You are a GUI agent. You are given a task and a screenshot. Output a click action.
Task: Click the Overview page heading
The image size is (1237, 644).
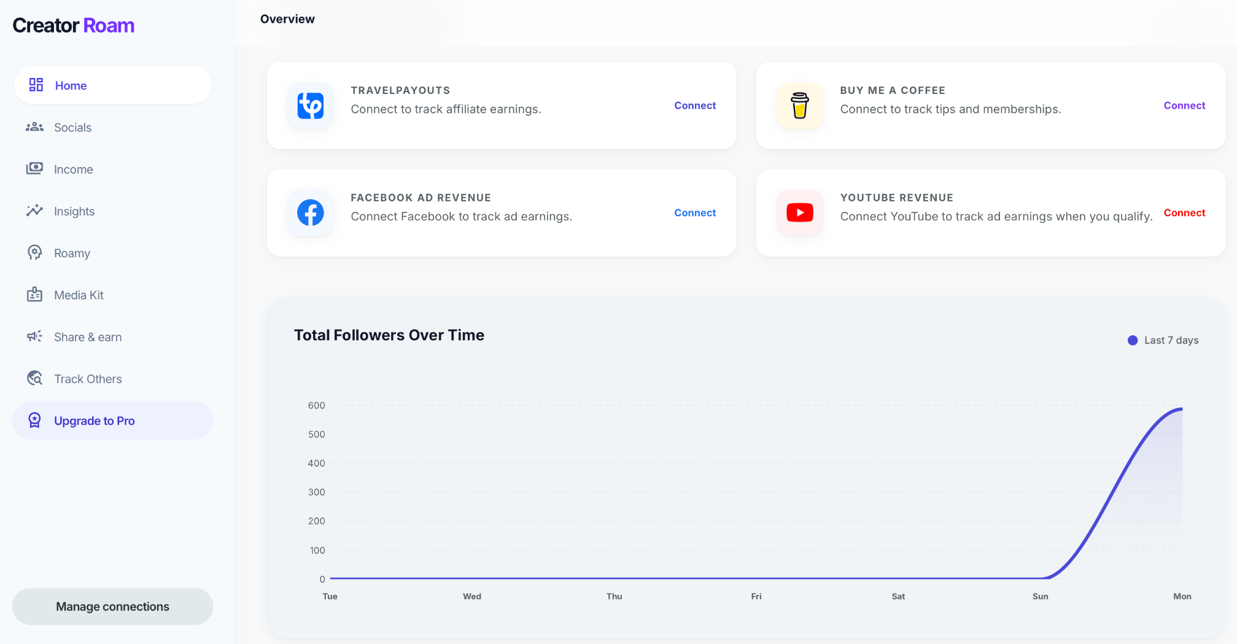pos(287,19)
